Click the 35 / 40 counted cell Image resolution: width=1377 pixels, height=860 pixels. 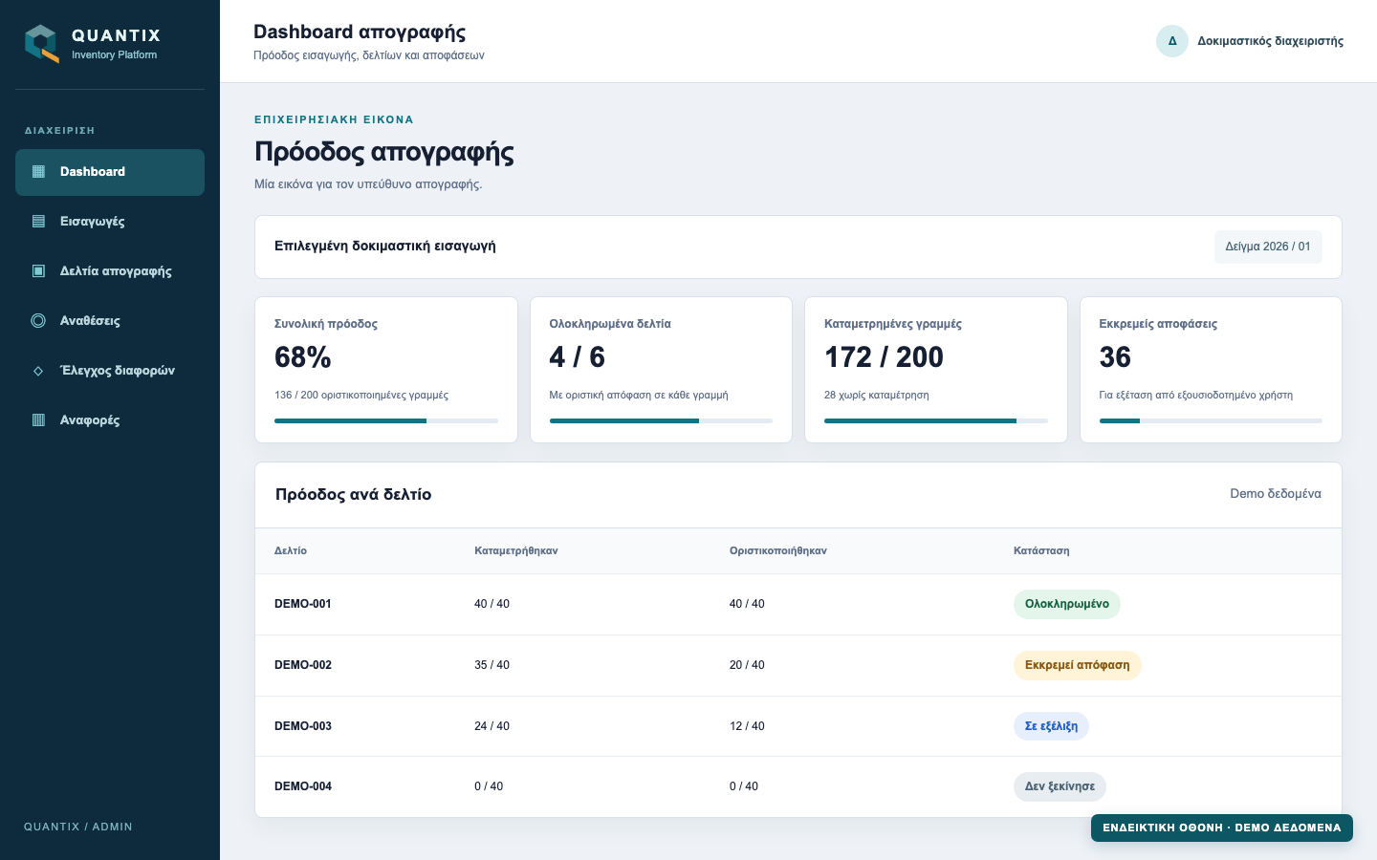tap(492, 665)
